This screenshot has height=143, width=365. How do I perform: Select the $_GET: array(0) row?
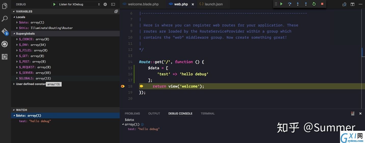click(65, 56)
